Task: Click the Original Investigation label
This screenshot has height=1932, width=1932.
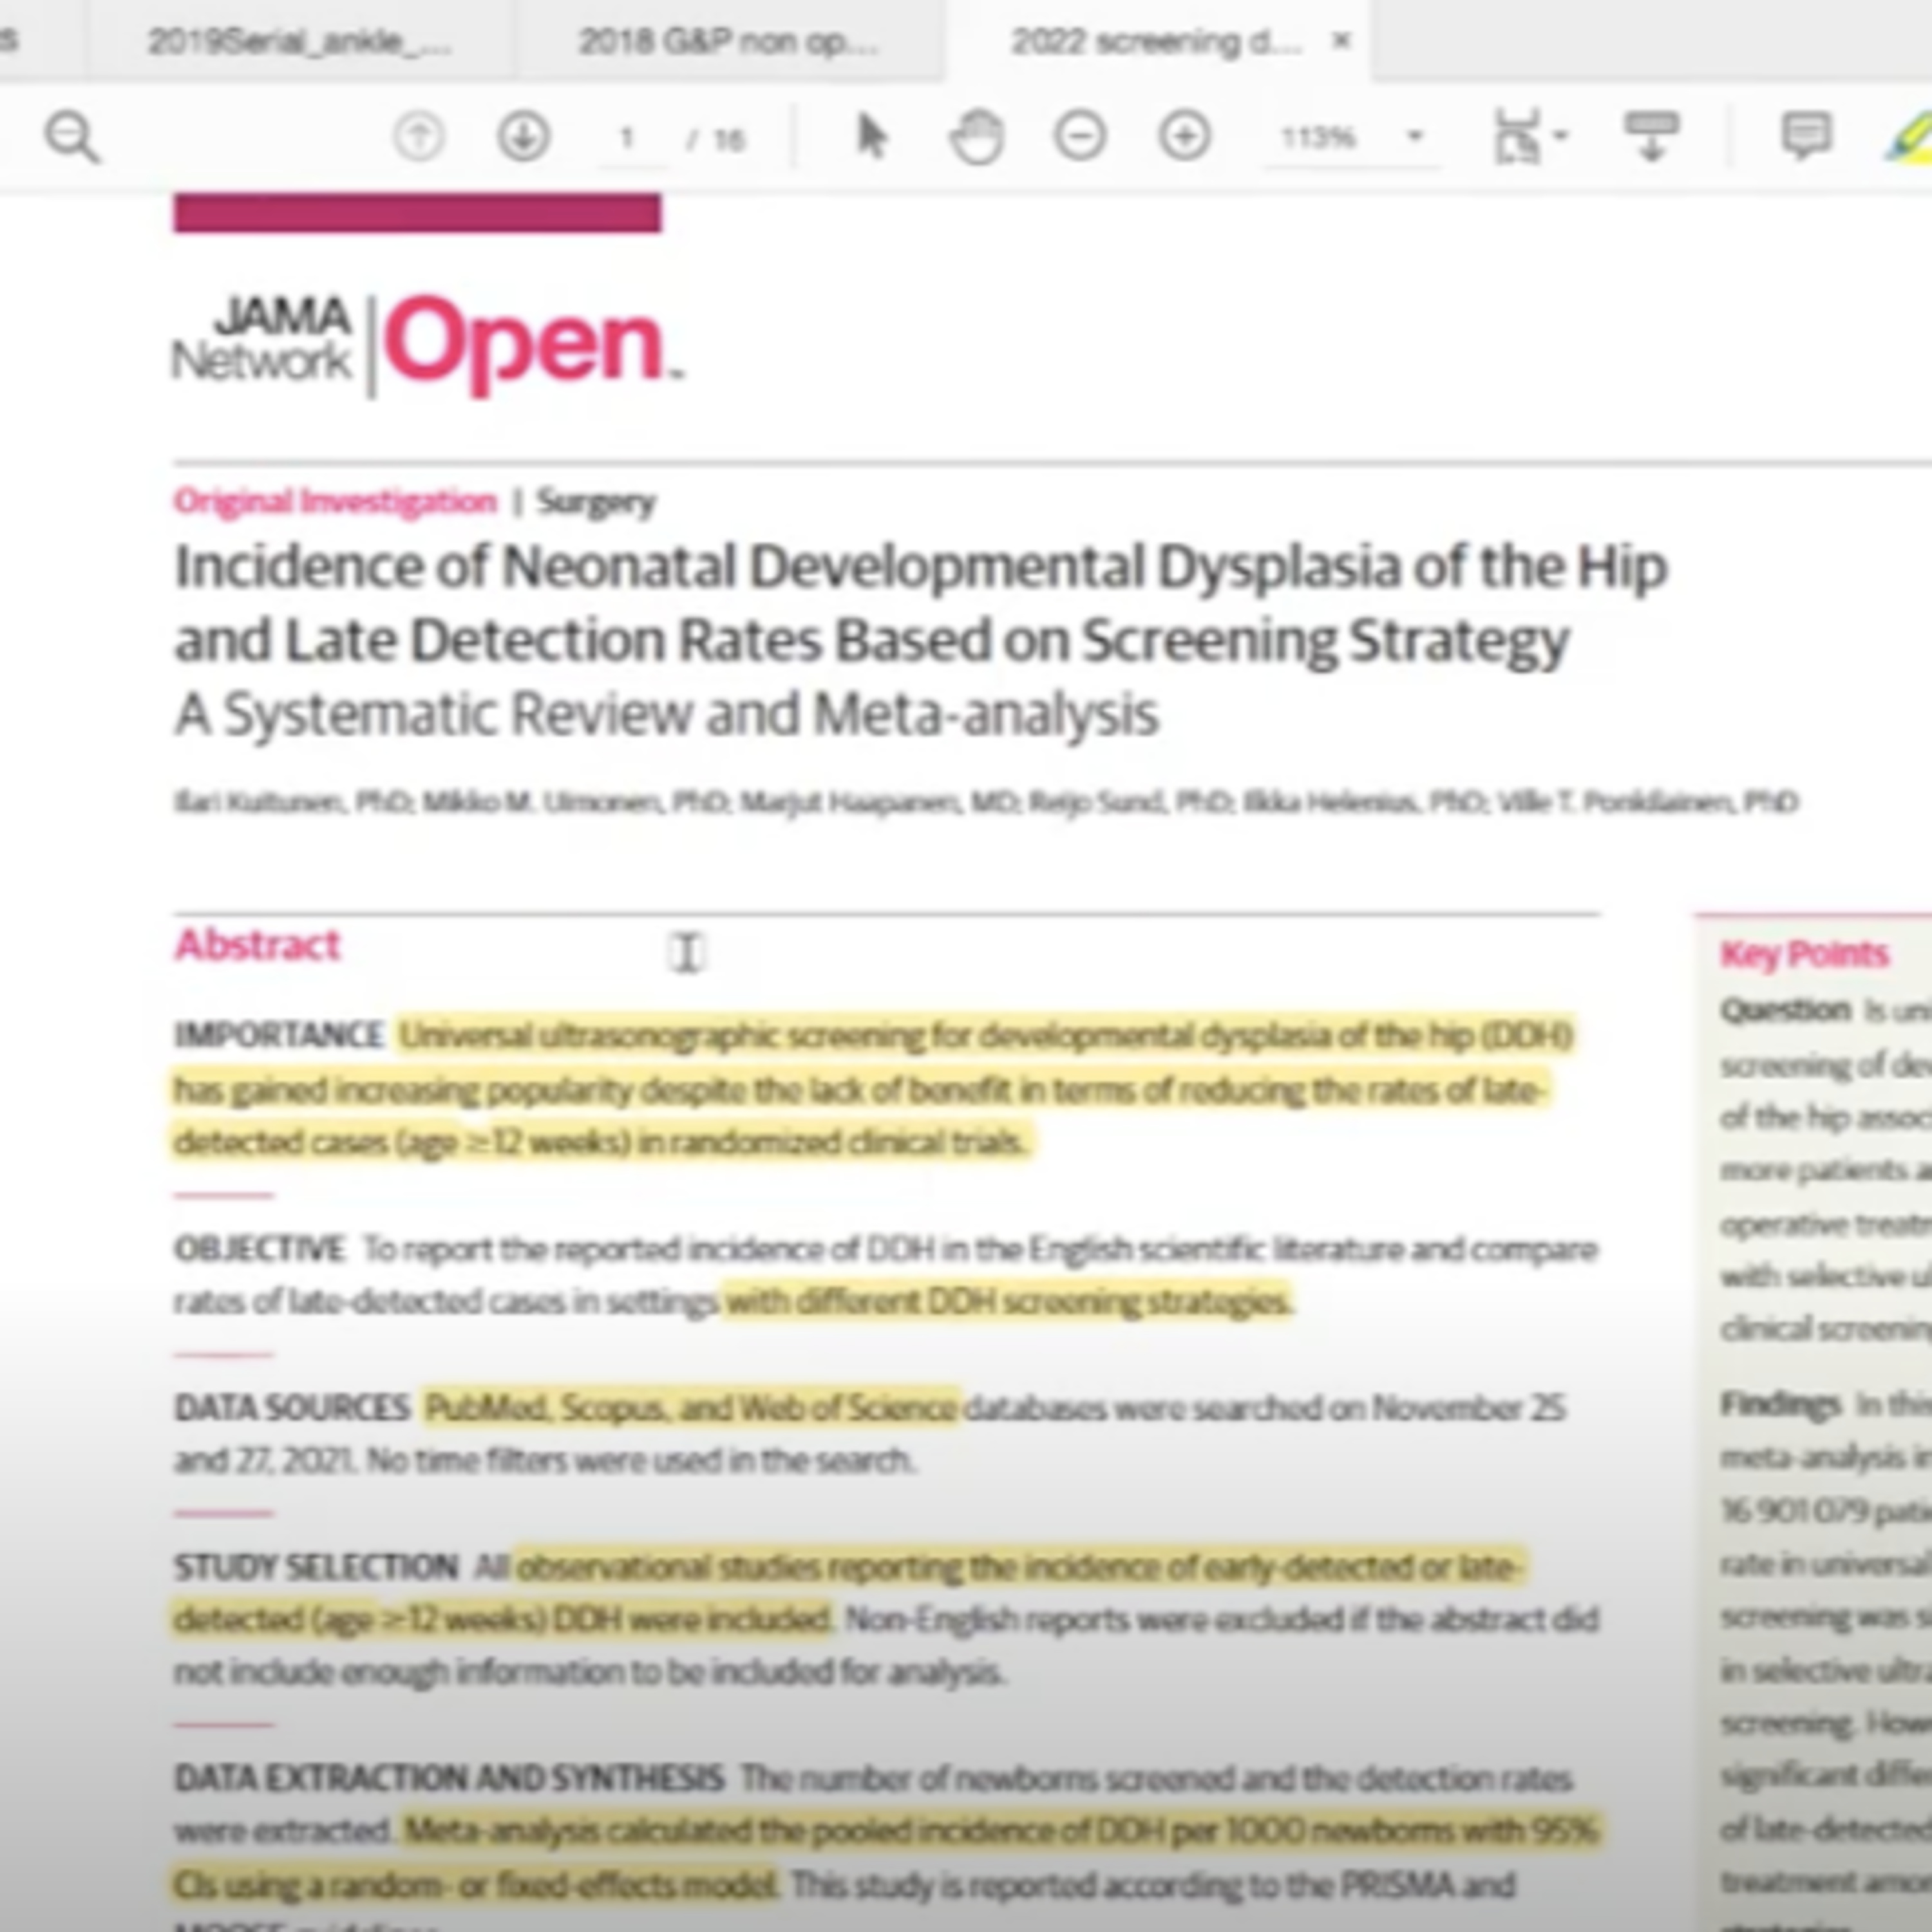Action: [335, 501]
